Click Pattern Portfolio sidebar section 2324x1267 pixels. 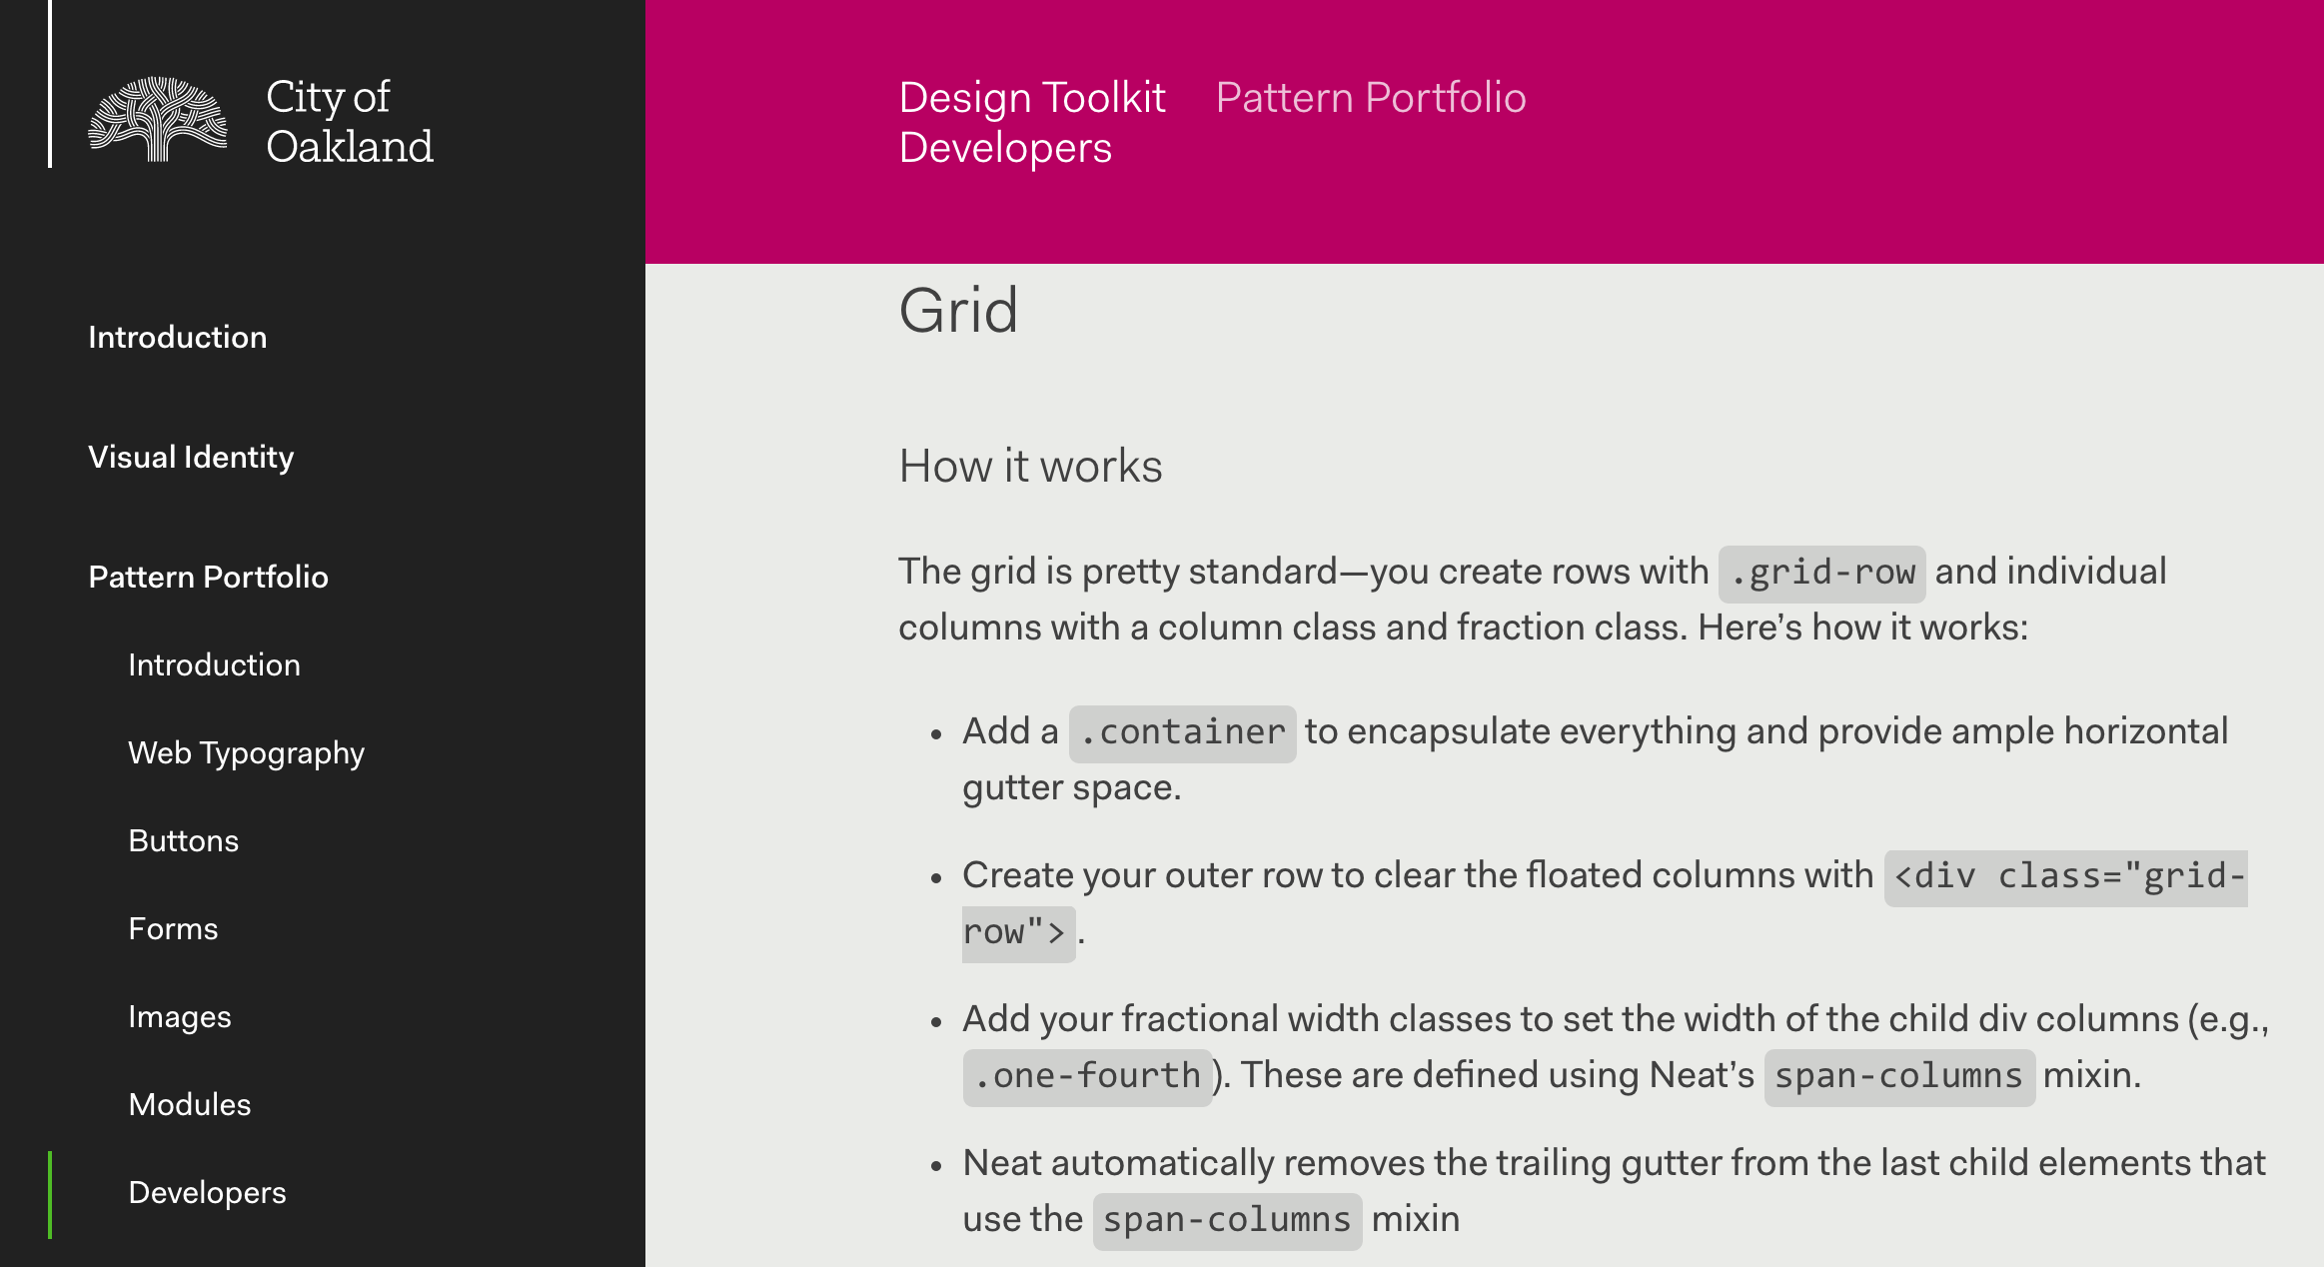tap(209, 578)
